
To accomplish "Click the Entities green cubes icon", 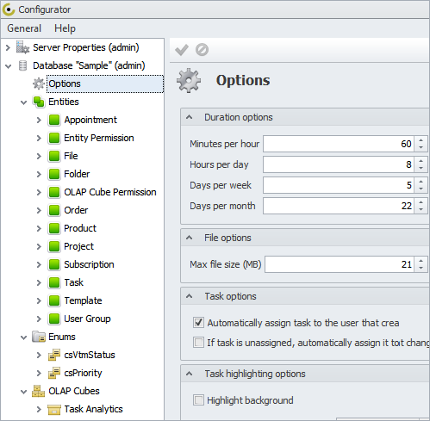I will tap(39, 102).
